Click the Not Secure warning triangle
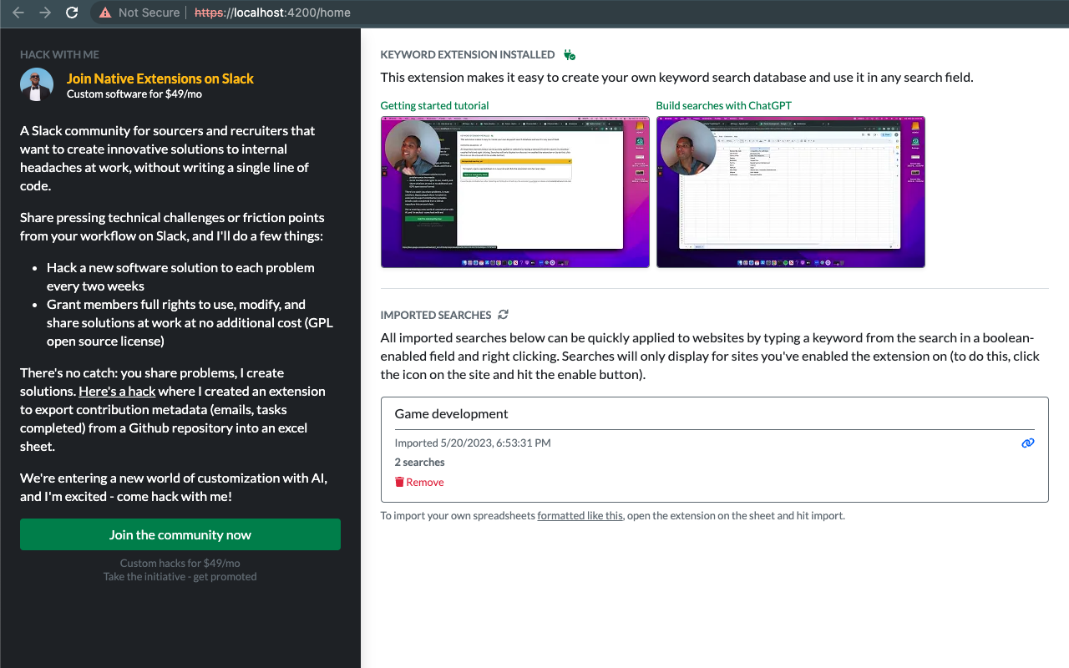1069x668 pixels. pos(105,13)
